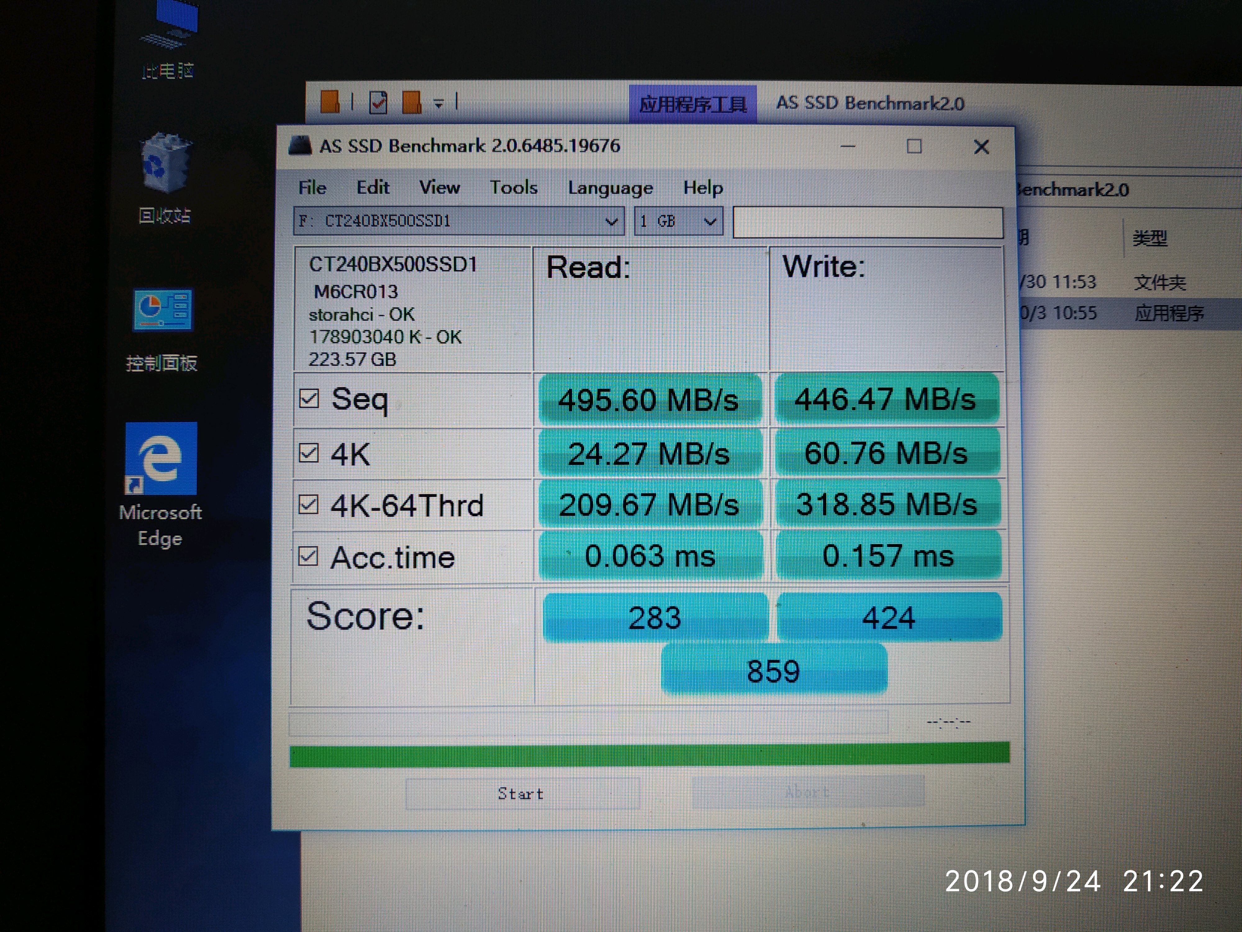Maximize the AS SSD Benchmark window
Screen dimensions: 1242x932
914,147
